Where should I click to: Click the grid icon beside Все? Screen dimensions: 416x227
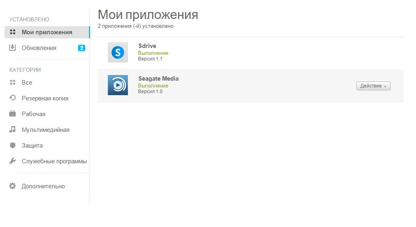tap(12, 82)
